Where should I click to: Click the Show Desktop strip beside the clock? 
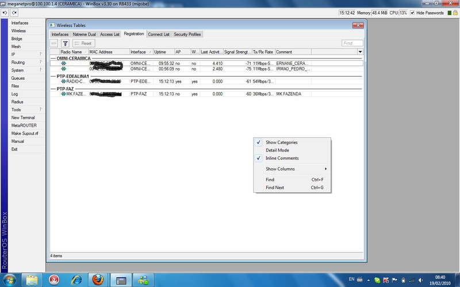[x=457, y=280]
